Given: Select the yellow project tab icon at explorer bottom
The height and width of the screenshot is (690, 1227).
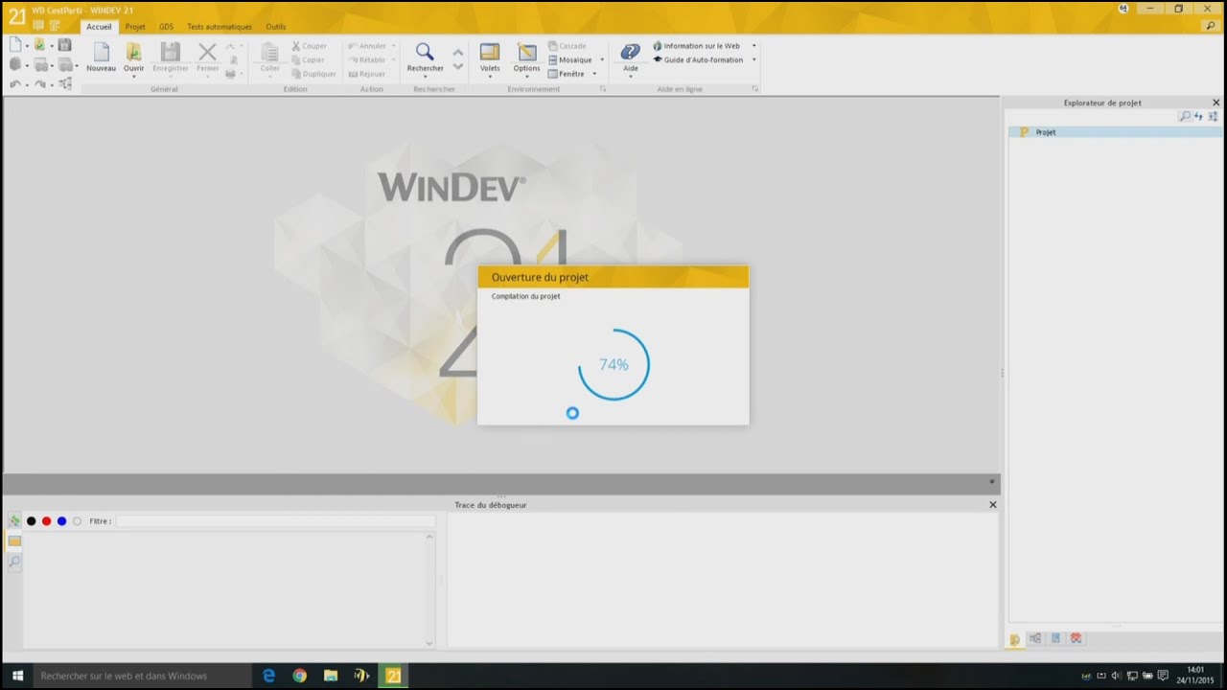Looking at the screenshot, I should [x=1015, y=639].
